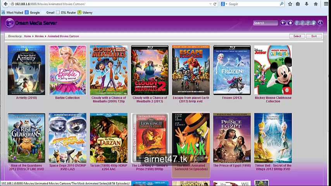Click 'The Prince of Egypt (1998)' title
The width and height of the screenshot is (331, 186).
point(232,165)
